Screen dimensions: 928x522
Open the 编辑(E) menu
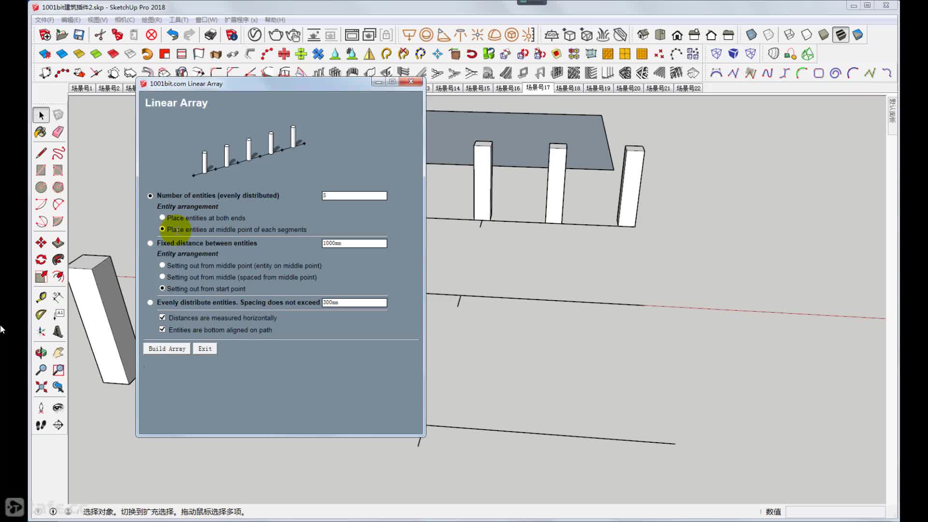71,20
